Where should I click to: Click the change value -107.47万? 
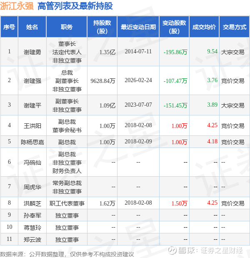tap(175, 81)
